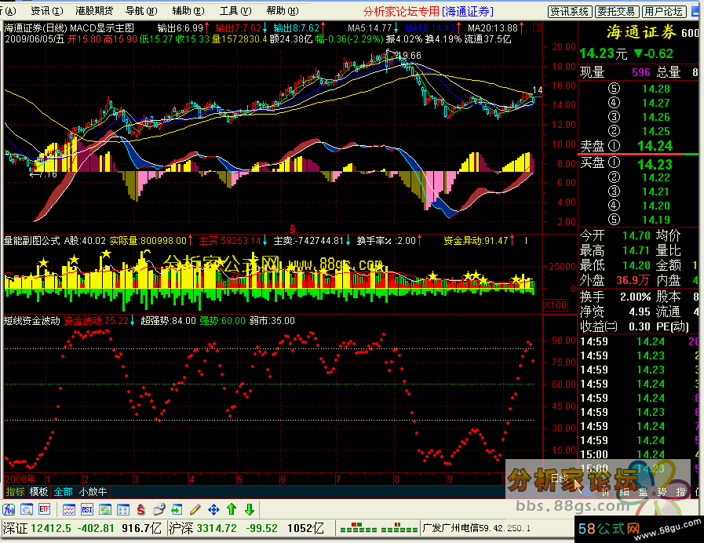
Task: Select the 指 tab under the tick list
Action: coord(680,492)
